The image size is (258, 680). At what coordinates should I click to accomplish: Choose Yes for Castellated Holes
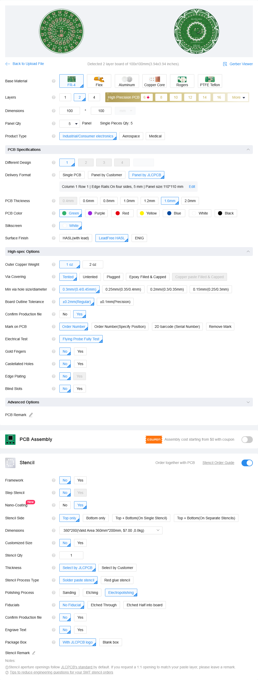tap(80, 364)
